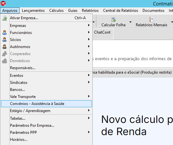This screenshot has height=145, width=173.
Task: Click the Calcular Folha toolbar icon
Action: pos(113,20)
